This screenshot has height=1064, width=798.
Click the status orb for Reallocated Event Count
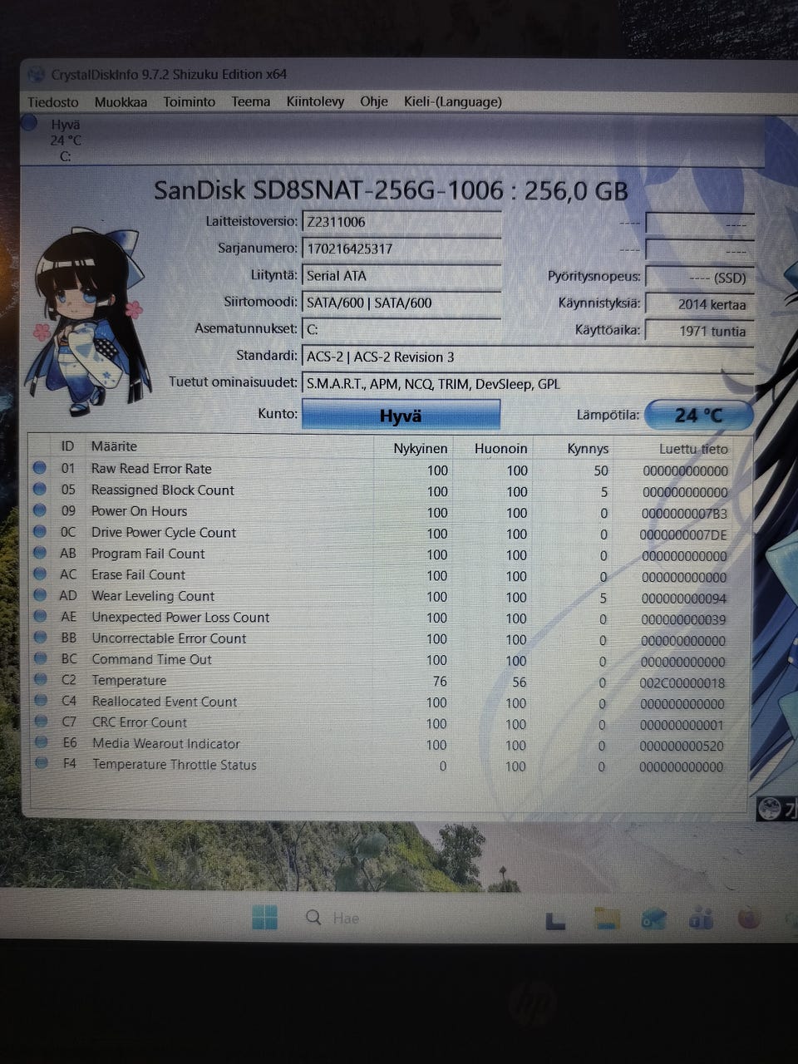pyautogui.click(x=40, y=702)
